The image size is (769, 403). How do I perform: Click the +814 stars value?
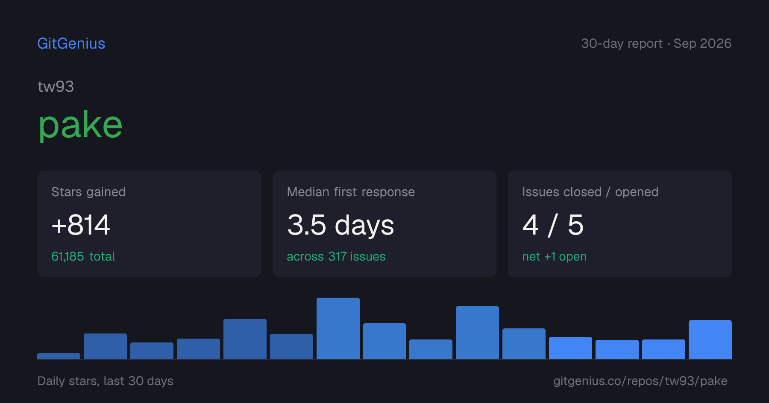pyautogui.click(x=81, y=225)
